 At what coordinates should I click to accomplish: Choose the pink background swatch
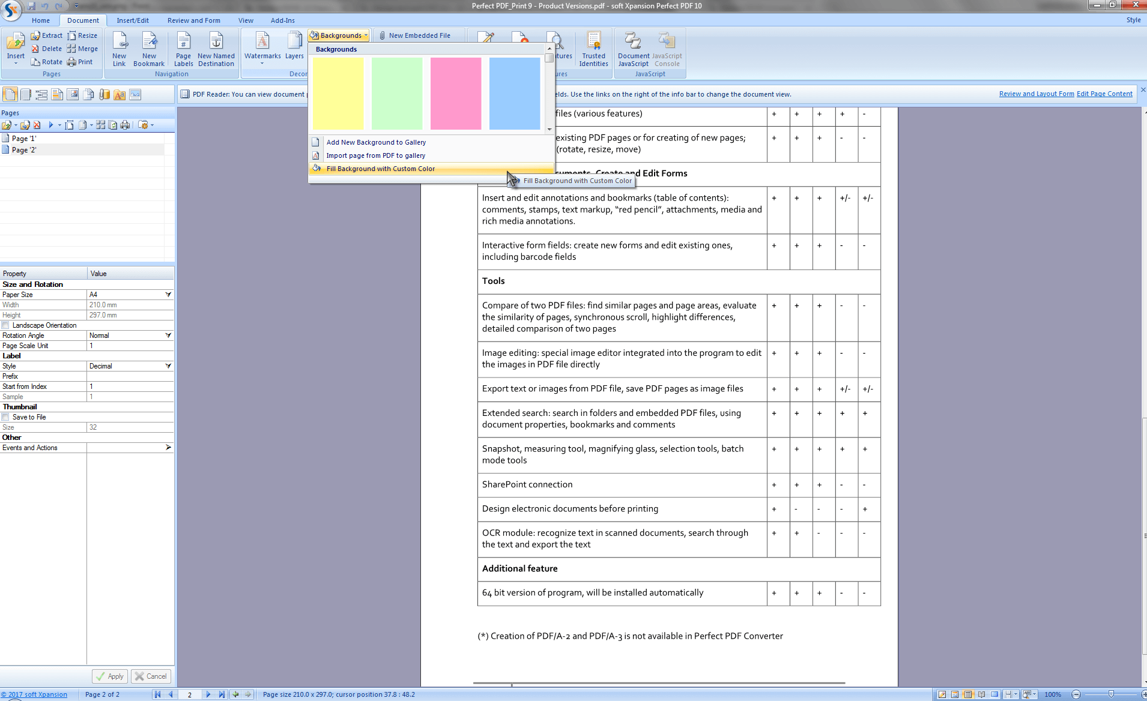pos(456,93)
